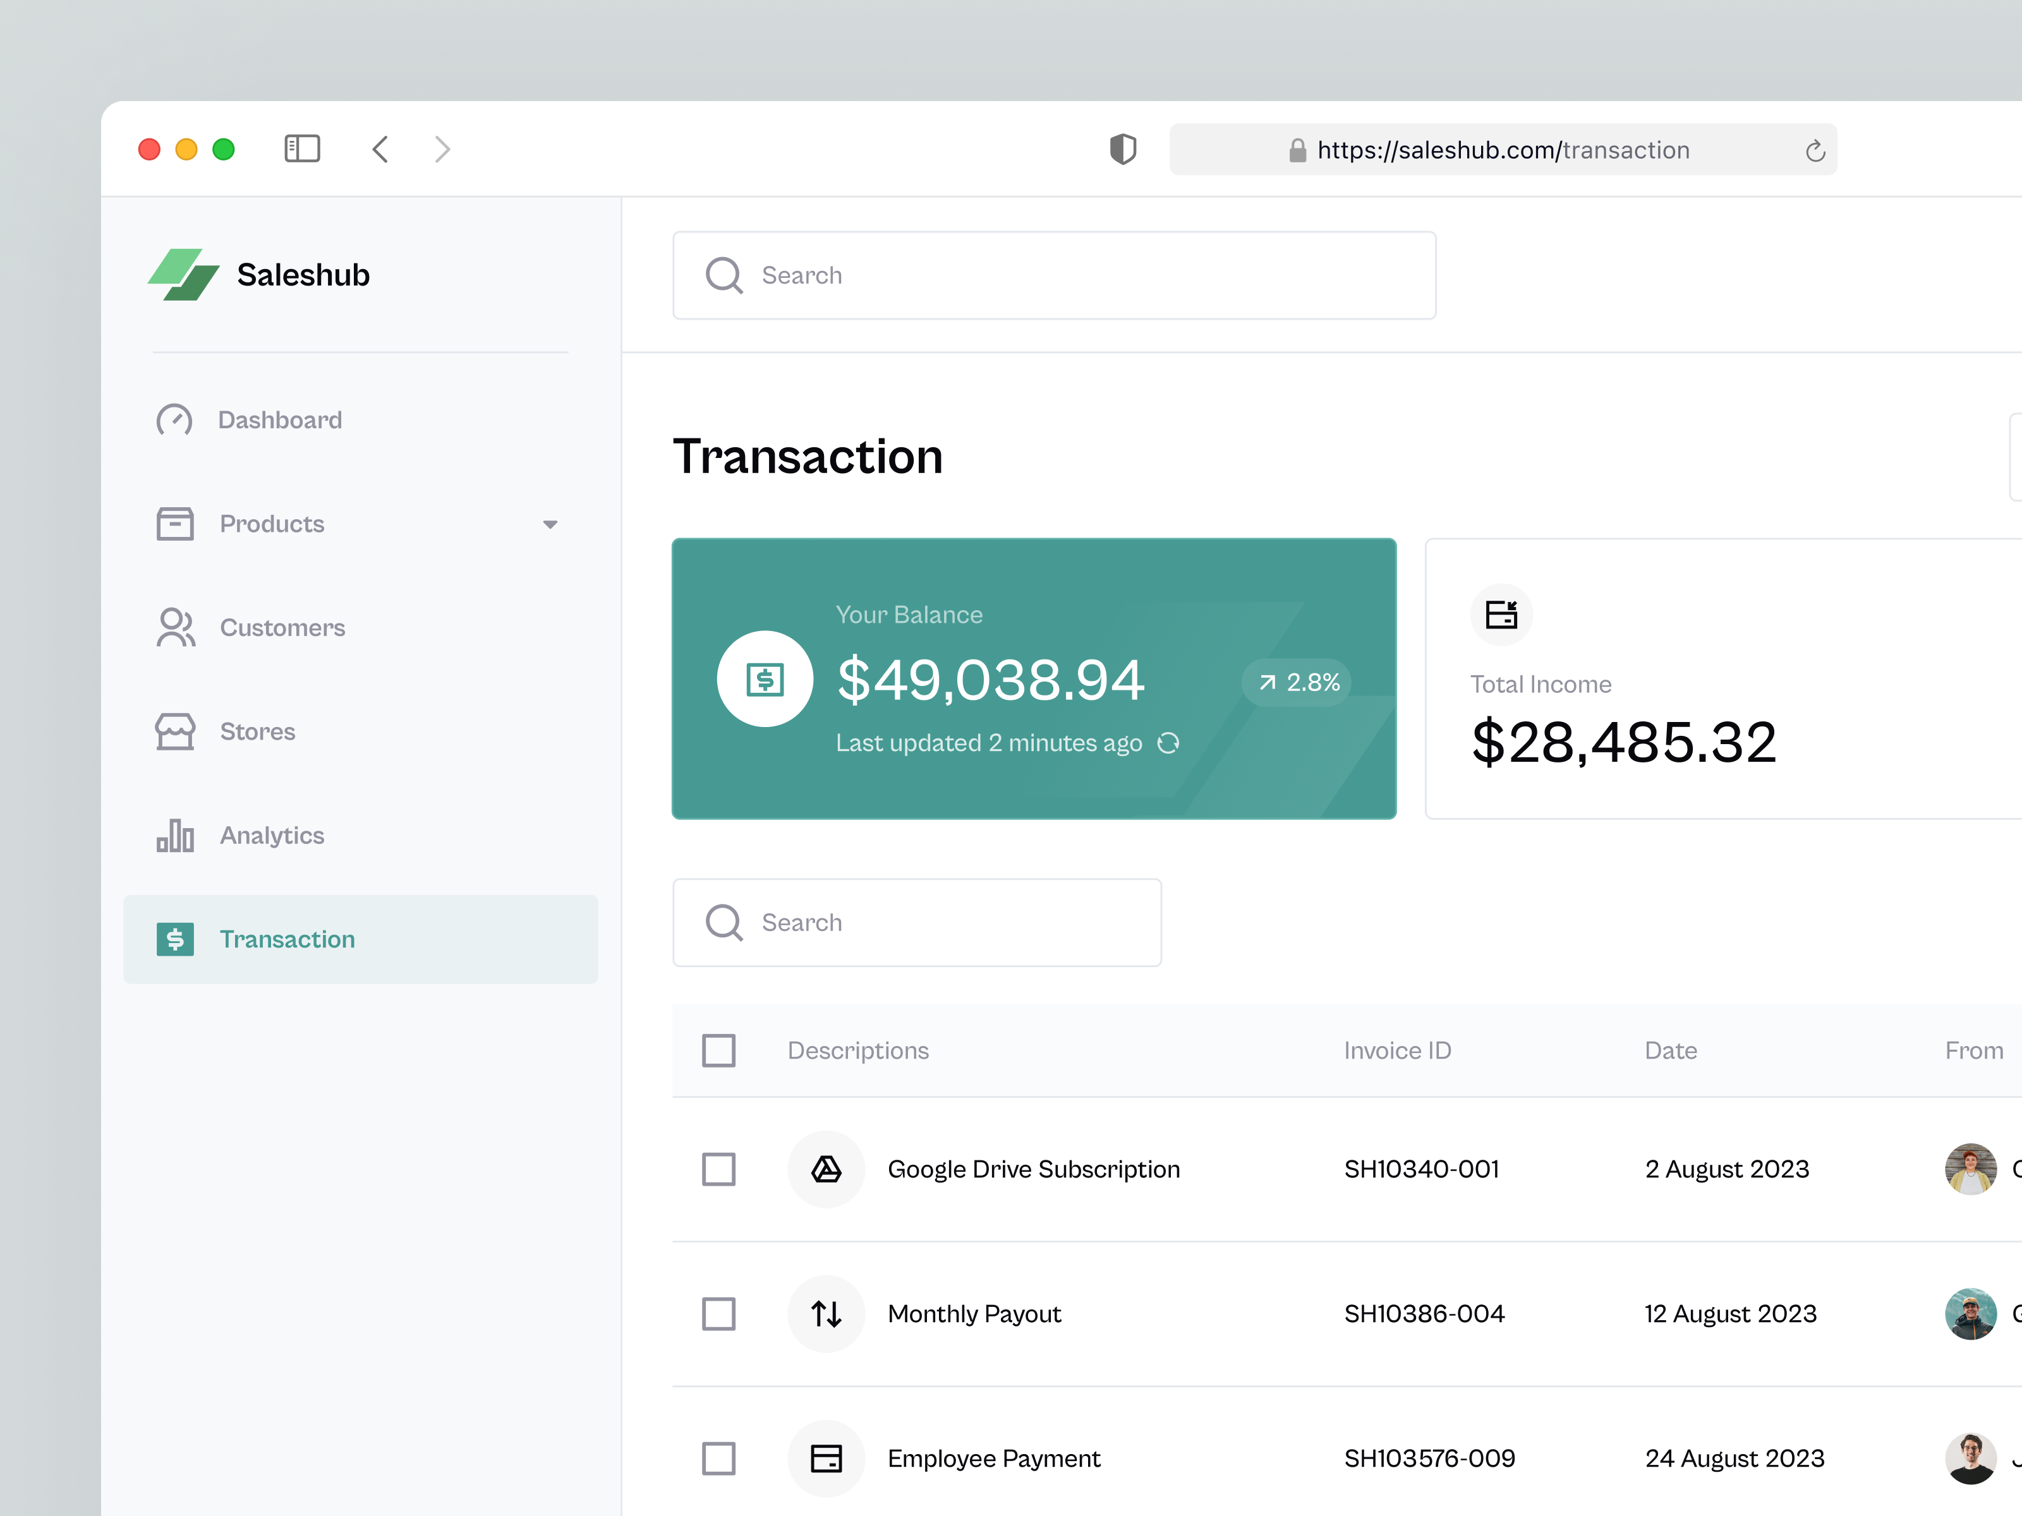Viewport: 2022px width, 1516px height.
Task: Click the Google Drive icon in the table
Action: (x=825, y=1169)
